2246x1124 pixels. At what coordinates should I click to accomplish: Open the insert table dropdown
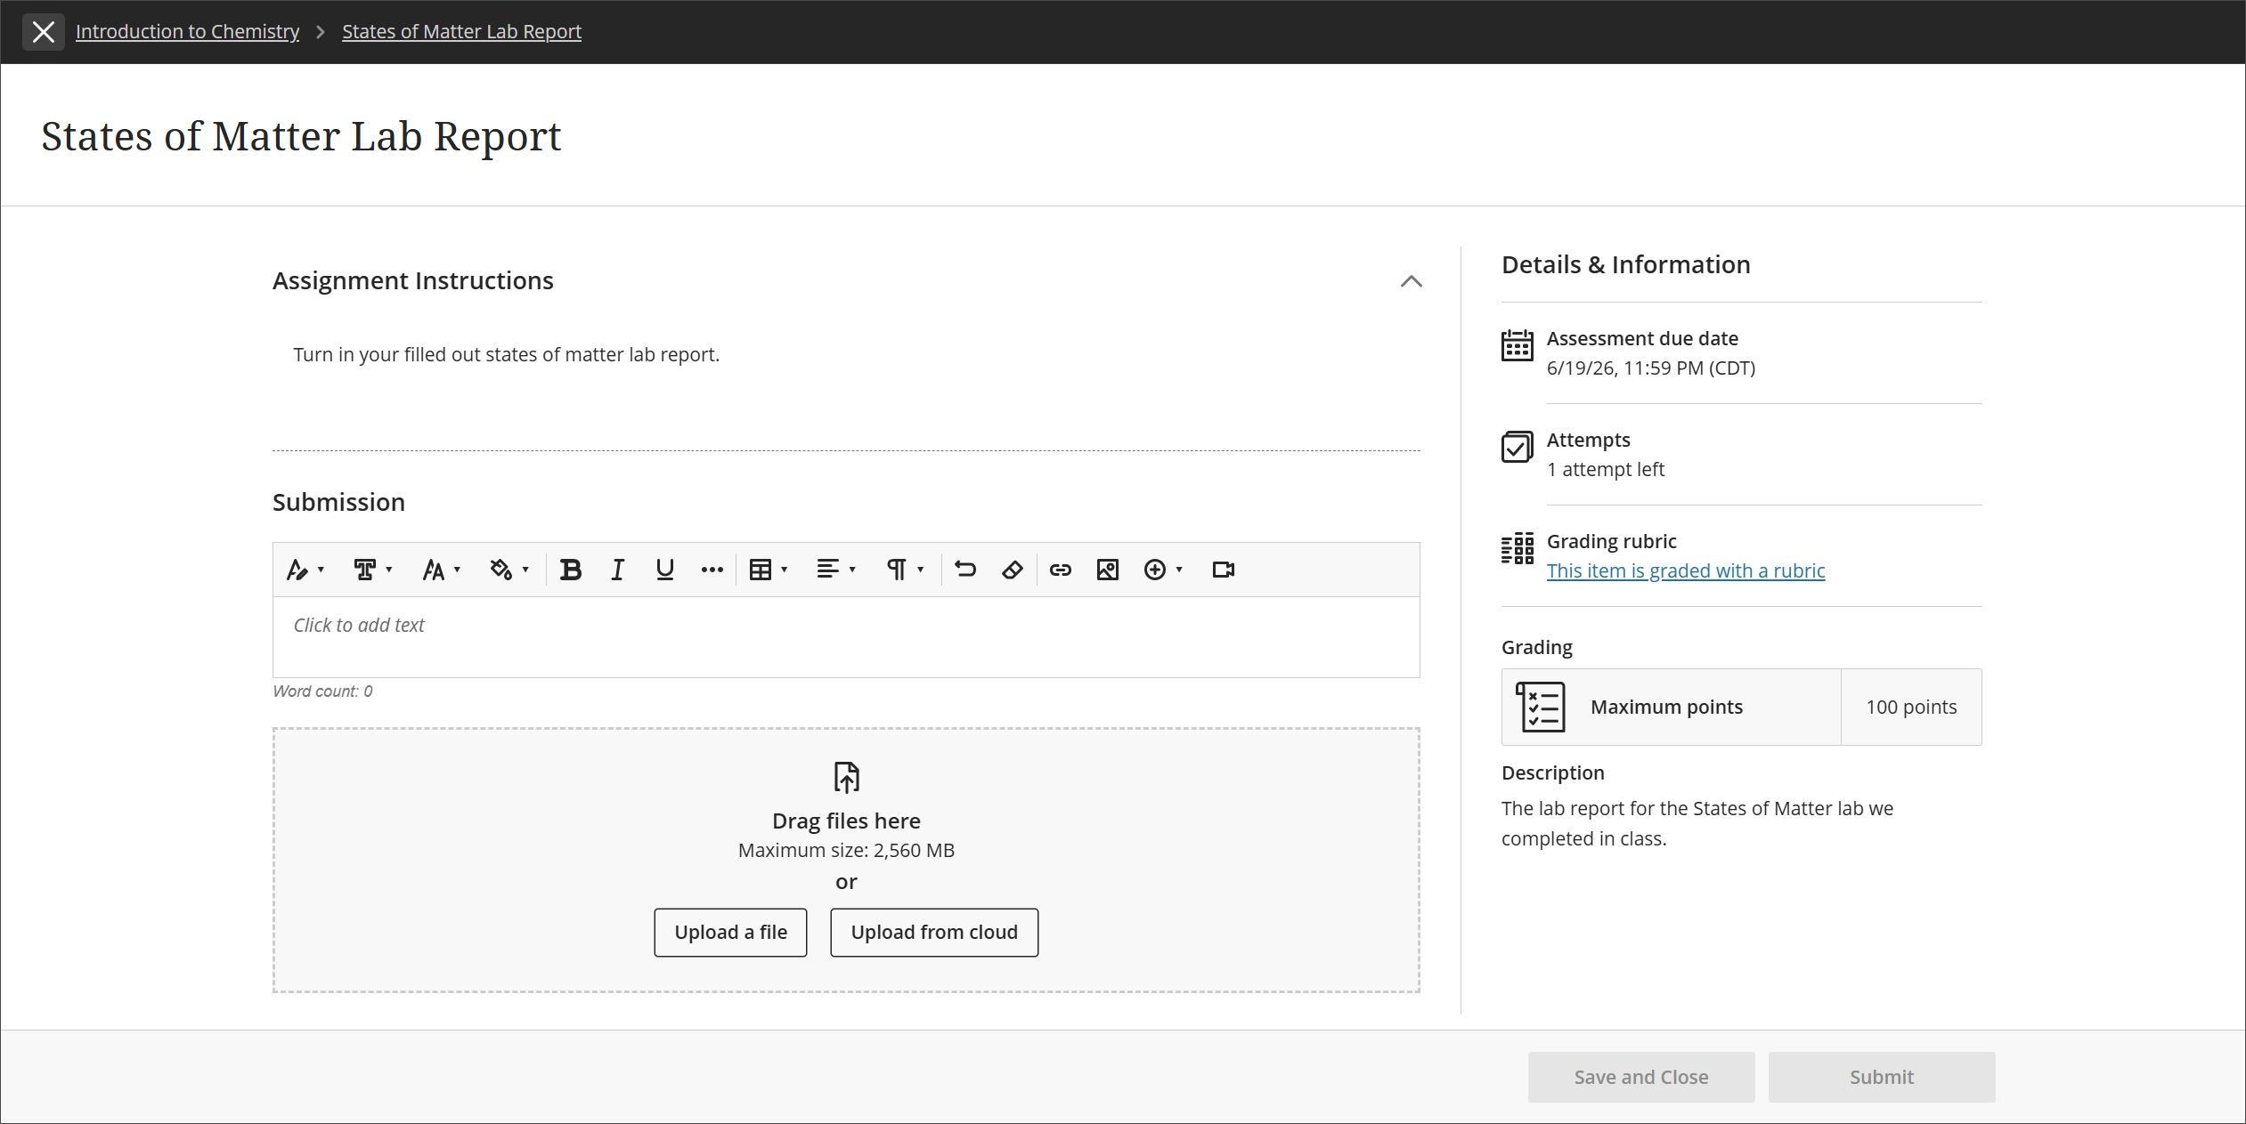[x=769, y=570]
